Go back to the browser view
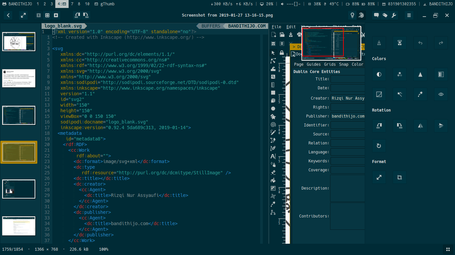Screen dimensions: 455x255 (x=8, y=15)
